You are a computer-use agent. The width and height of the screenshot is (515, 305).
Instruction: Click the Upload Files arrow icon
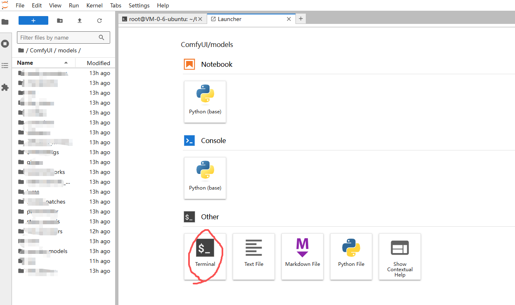point(80,21)
